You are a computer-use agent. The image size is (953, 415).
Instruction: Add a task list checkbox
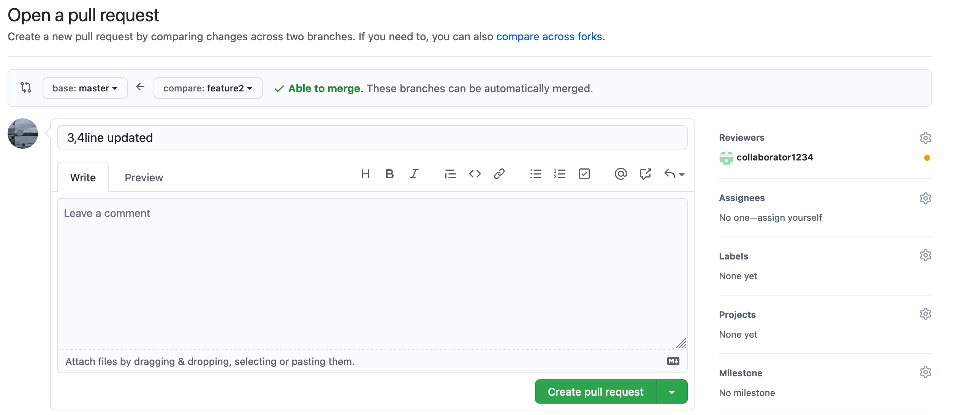coord(584,174)
